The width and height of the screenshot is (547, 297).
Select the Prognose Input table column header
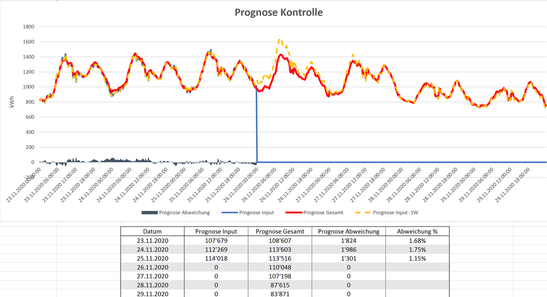(x=216, y=231)
